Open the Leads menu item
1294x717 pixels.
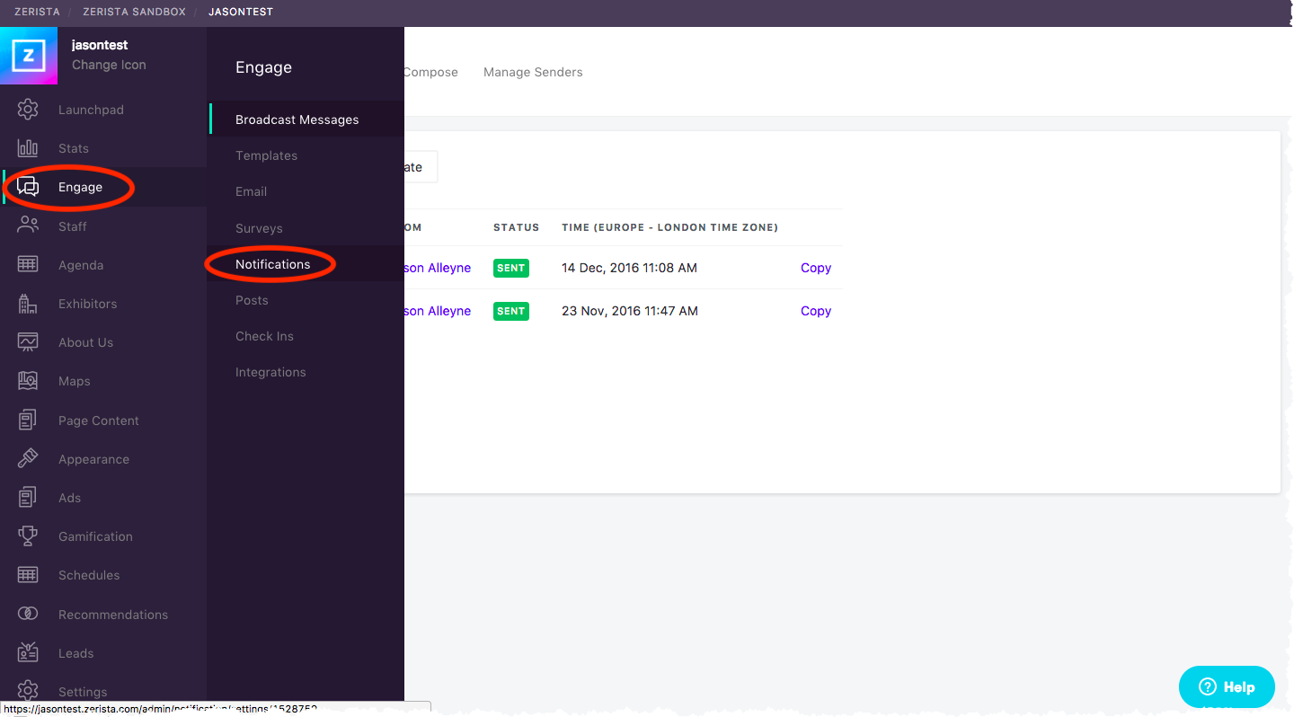click(x=76, y=653)
